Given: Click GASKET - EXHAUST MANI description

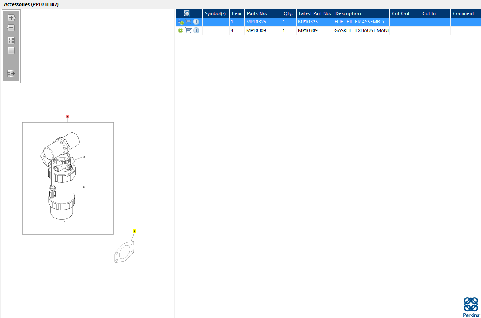Looking at the screenshot, I should [362, 31].
